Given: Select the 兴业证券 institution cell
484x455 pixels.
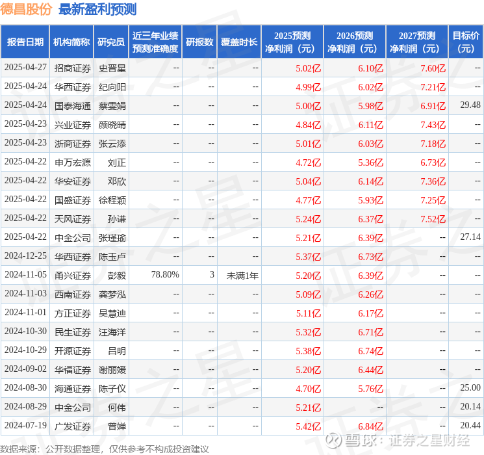Looking at the screenshot, I should (x=73, y=125).
